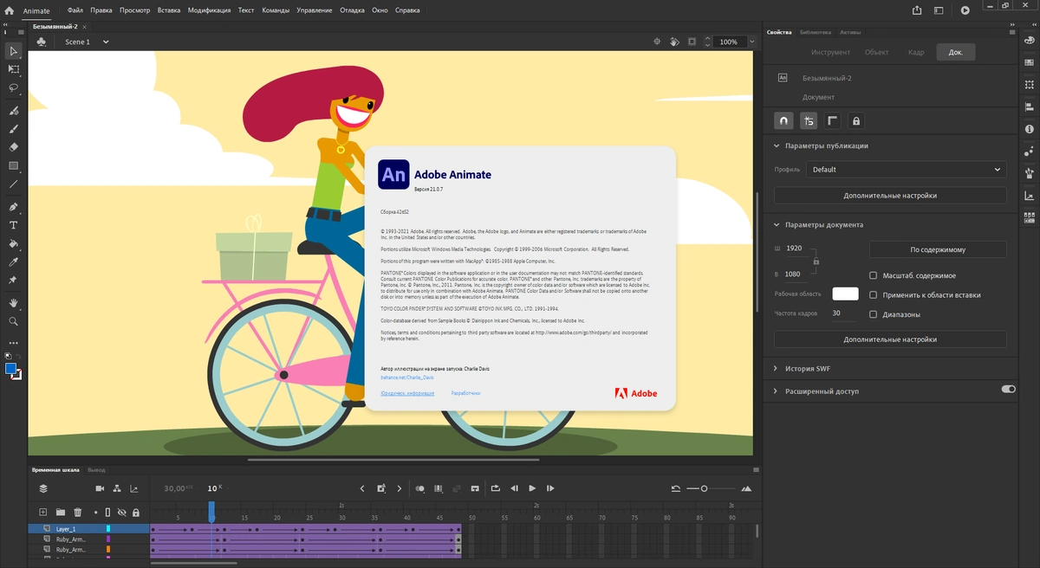Screen dimensions: 1040x568
Task: Open the zoom percentage dropdown arrow
Action: pos(751,42)
